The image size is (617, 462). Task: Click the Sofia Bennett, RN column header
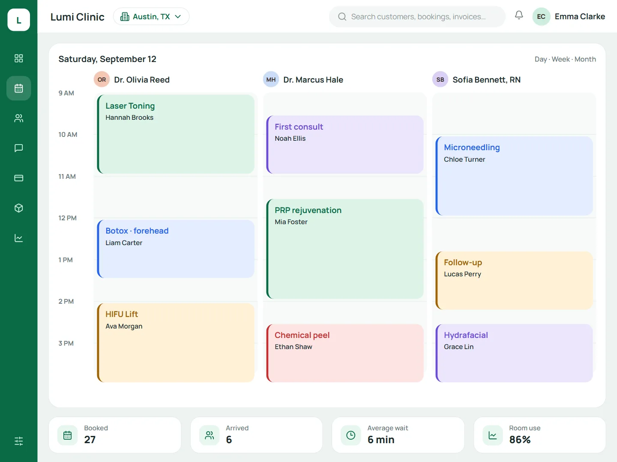(x=487, y=80)
